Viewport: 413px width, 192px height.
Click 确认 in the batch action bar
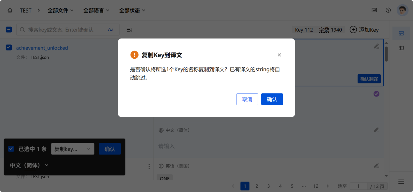110,149
